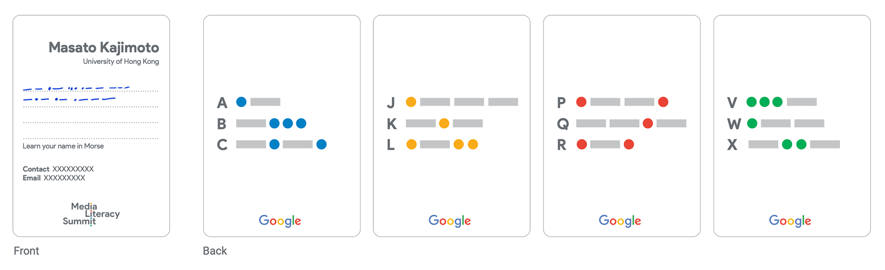Click the Google logo on the yellow card
Image resolution: width=885 pixels, height=270 pixels.
[449, 221]
